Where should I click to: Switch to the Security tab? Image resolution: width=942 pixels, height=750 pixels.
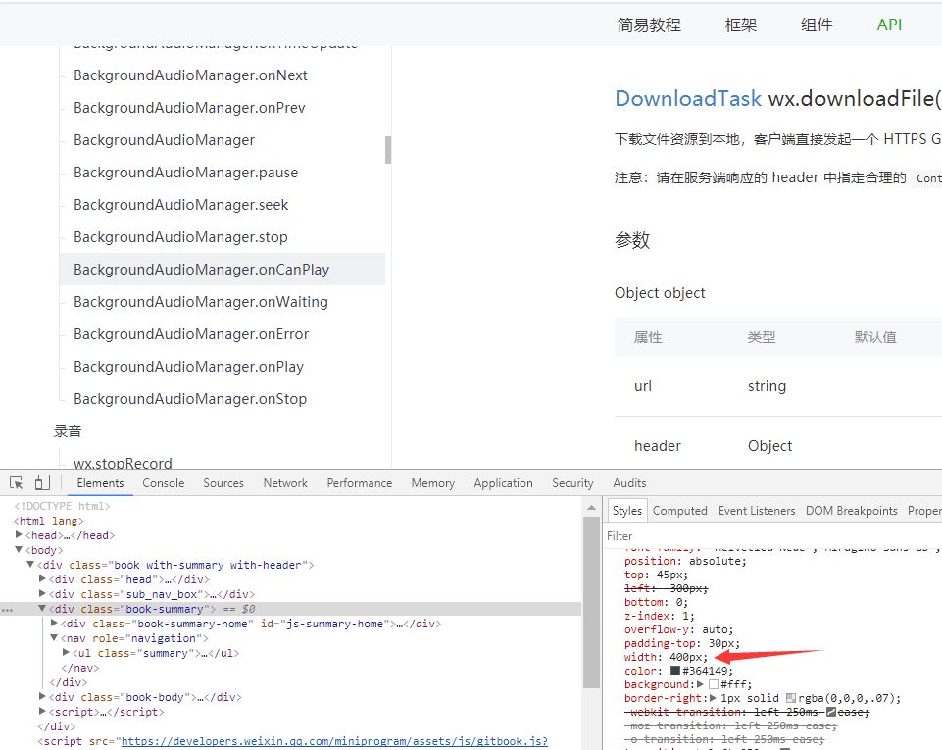click(572, 483)
